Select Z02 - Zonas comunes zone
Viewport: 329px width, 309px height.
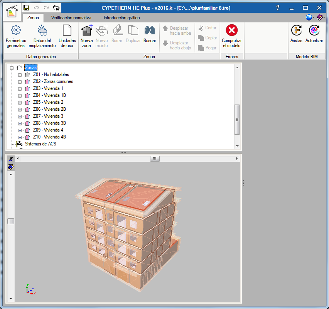(x=53, y=81)
